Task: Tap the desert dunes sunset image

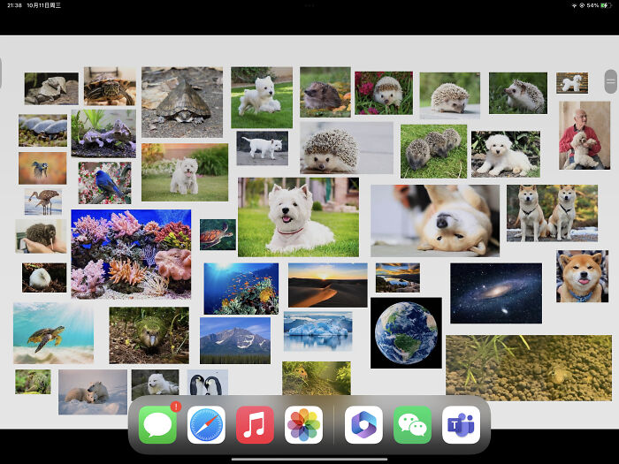Action: 327,285
